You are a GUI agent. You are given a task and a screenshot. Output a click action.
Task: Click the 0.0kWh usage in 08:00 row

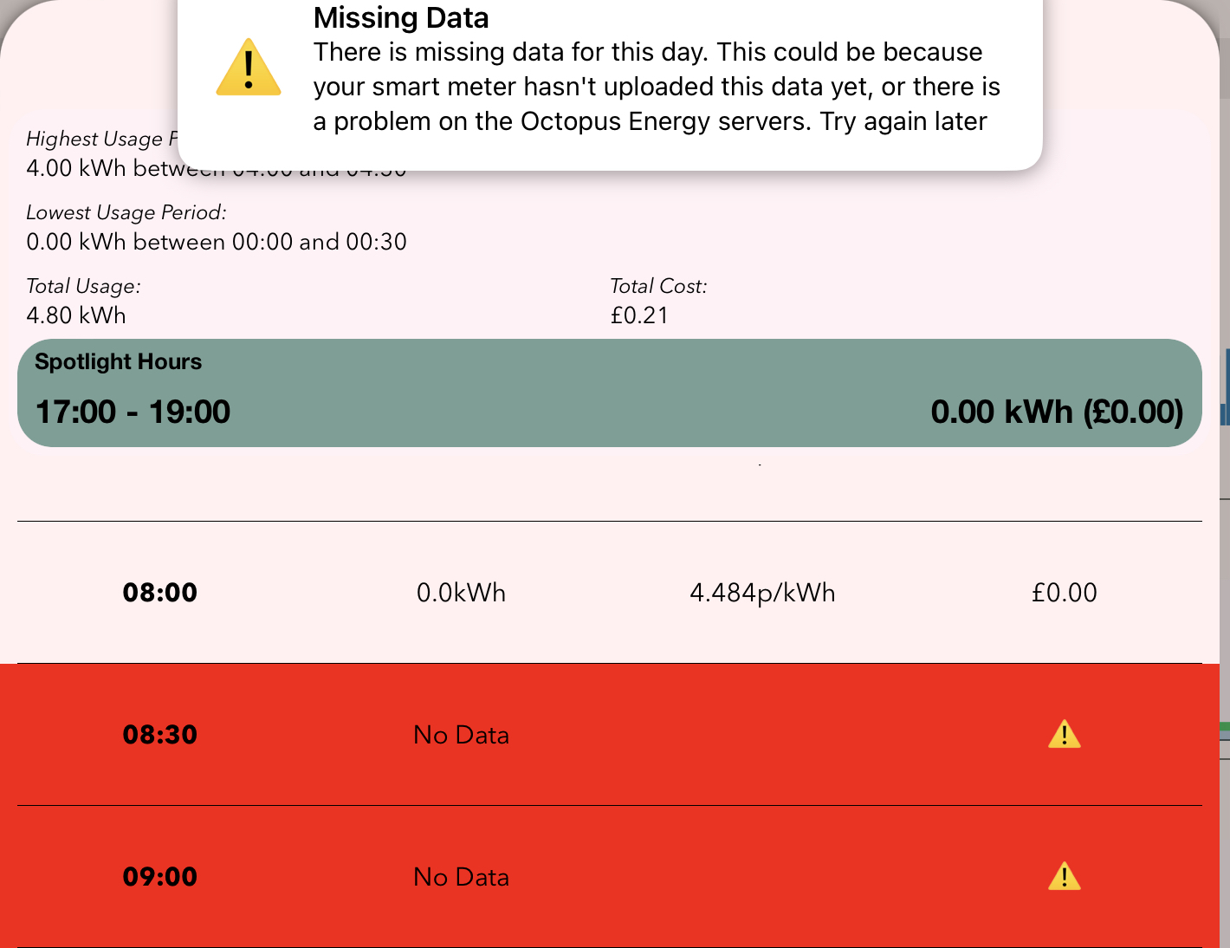point(461,593)
